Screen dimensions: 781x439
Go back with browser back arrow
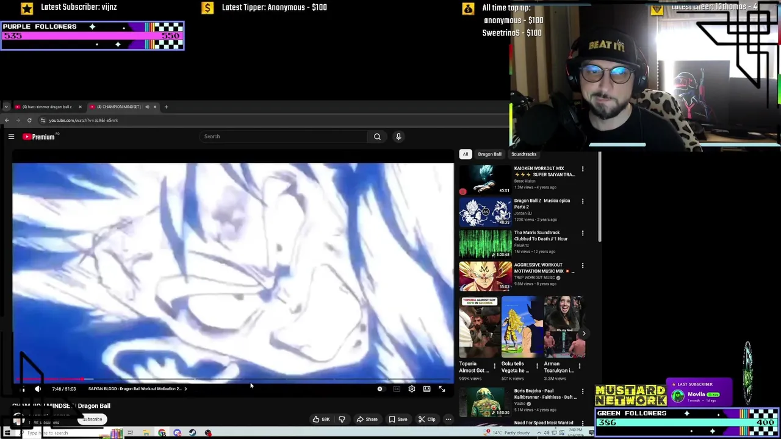(7, 120)
